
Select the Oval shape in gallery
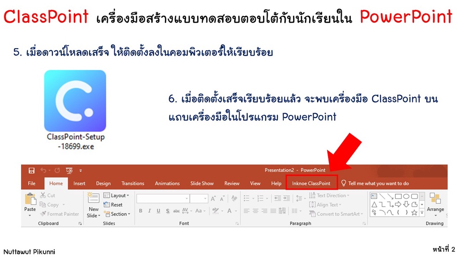pos(406,196)
